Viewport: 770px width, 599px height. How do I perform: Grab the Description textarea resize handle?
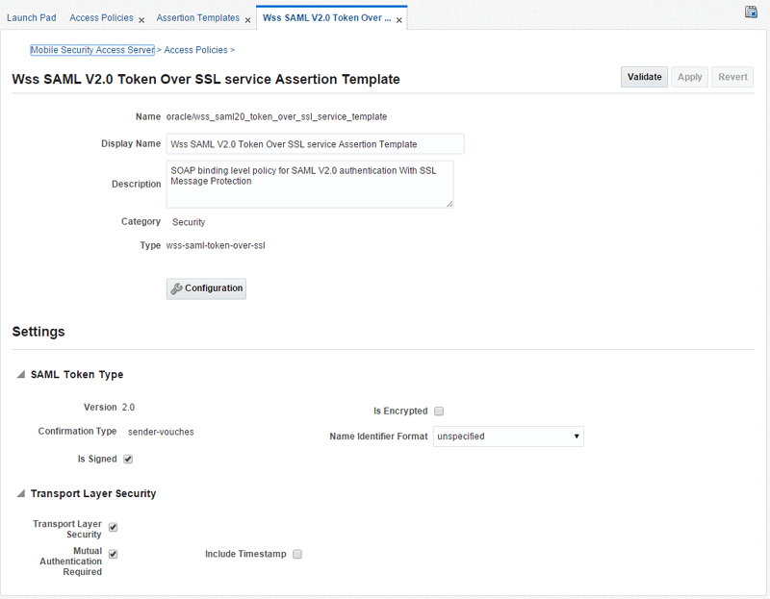pos(449,204)
